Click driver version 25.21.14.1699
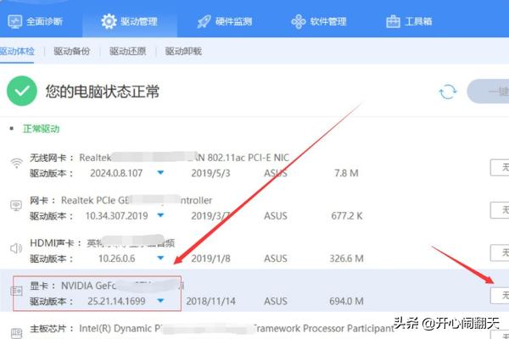 (116, 301)
